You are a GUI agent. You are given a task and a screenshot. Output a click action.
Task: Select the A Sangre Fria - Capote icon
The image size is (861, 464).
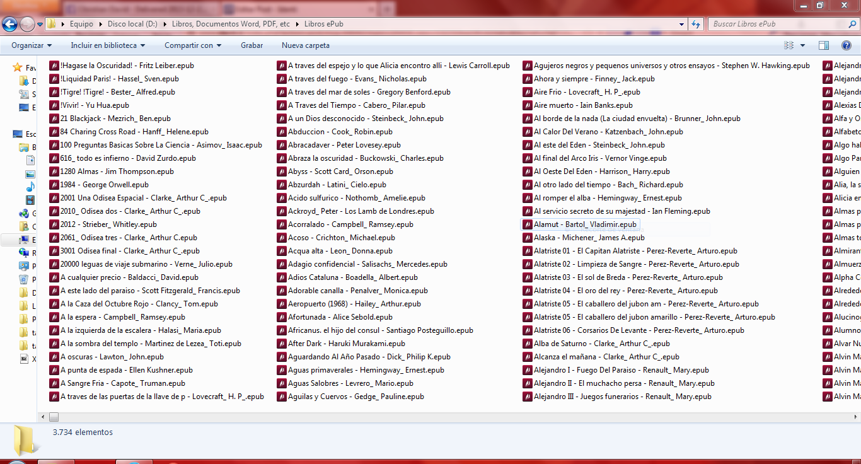coord(54,383)
